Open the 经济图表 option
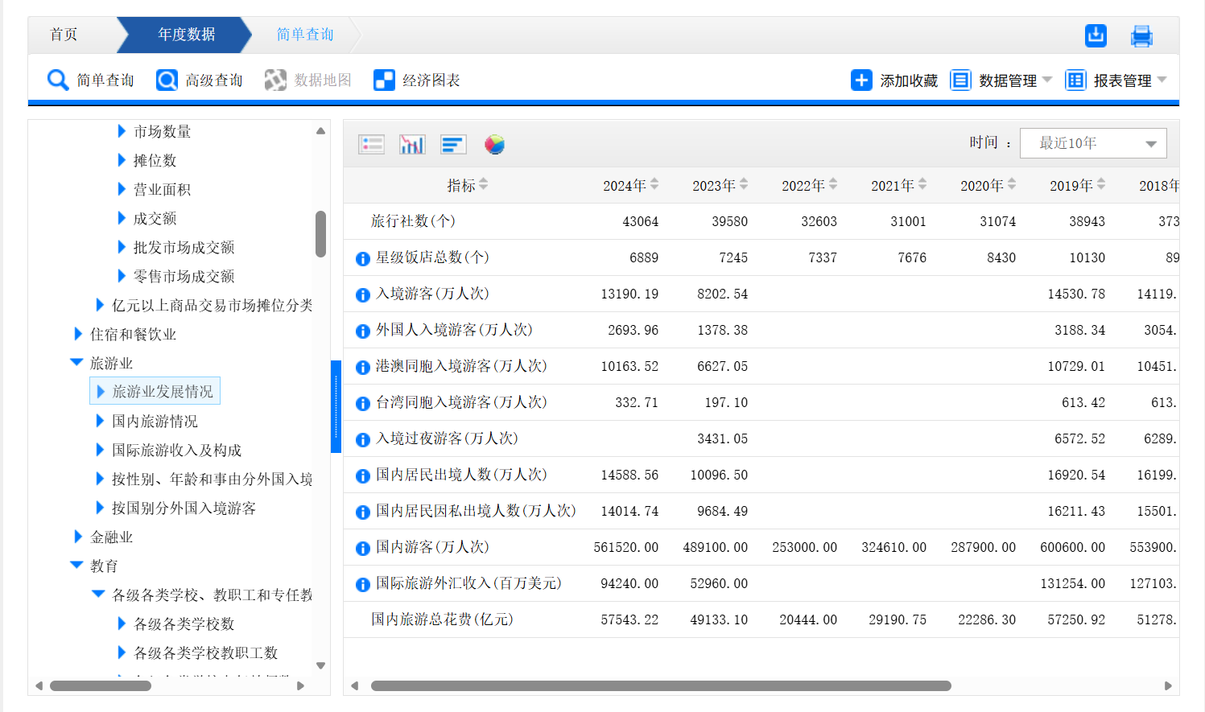 417,80
